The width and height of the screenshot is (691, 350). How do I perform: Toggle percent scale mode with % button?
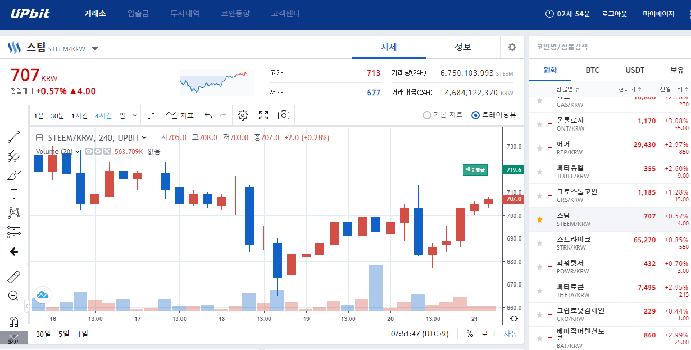pos(470,334)
